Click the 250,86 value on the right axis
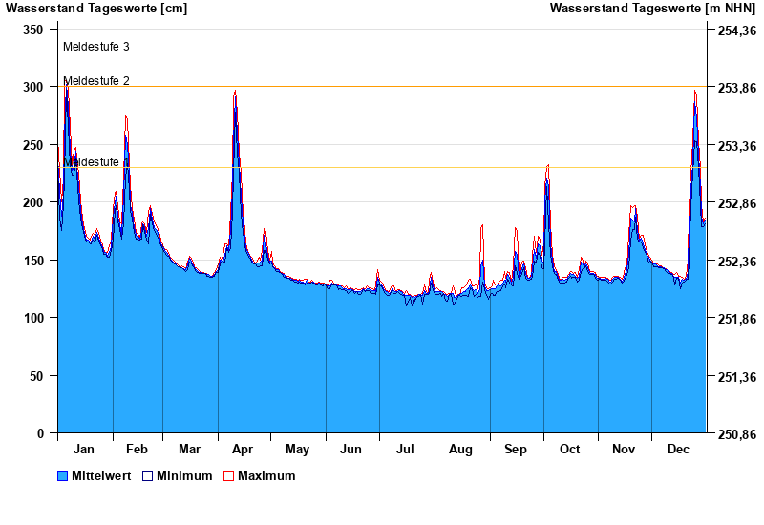 (x=736, y=434)
